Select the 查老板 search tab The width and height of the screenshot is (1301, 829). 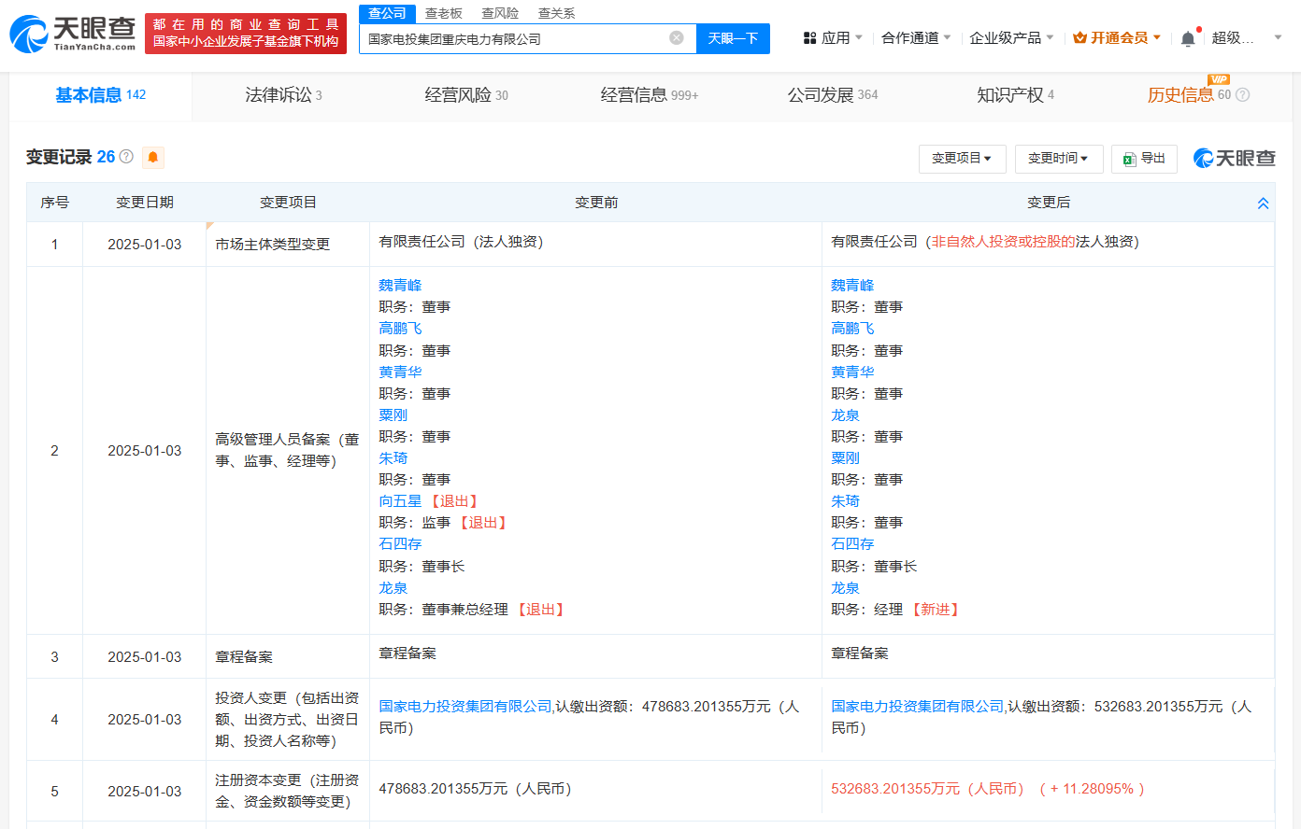[444, 13]
